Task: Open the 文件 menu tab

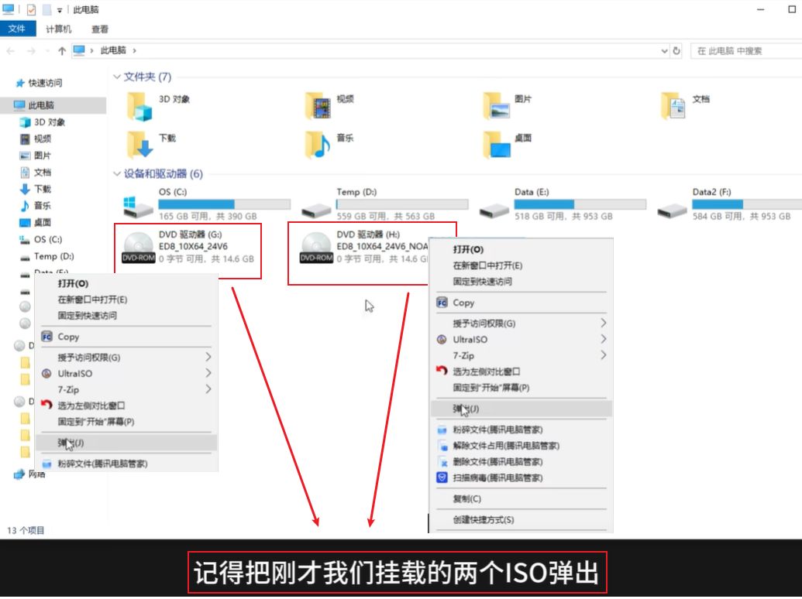Action: tap(17, 29)
